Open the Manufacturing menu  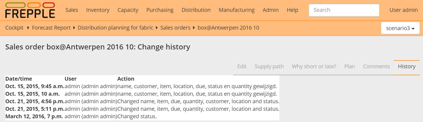(x=237, y=10)
